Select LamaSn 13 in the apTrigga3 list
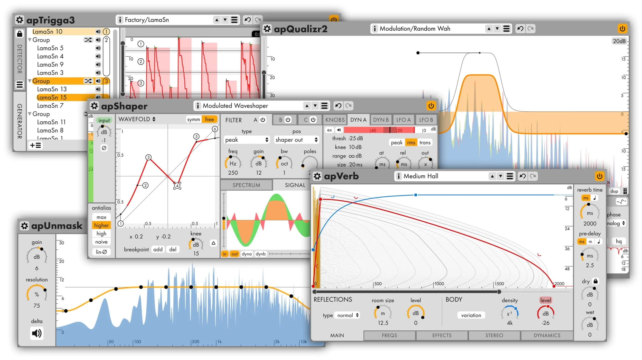 51,89
